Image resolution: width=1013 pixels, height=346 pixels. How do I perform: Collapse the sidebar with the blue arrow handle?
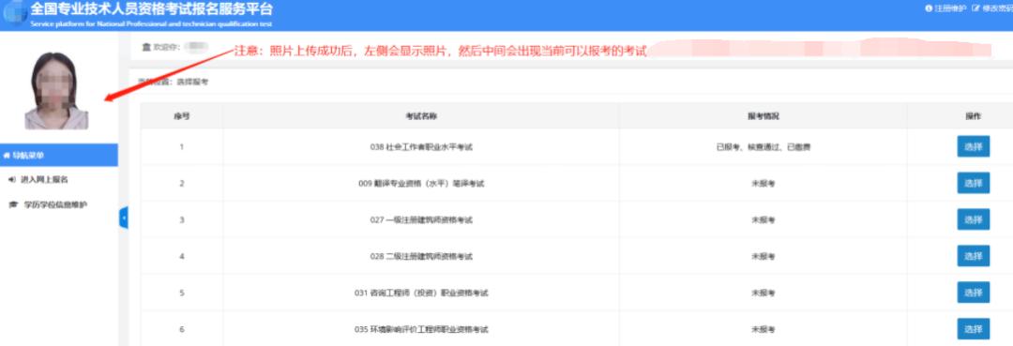[x=124, y=218]
